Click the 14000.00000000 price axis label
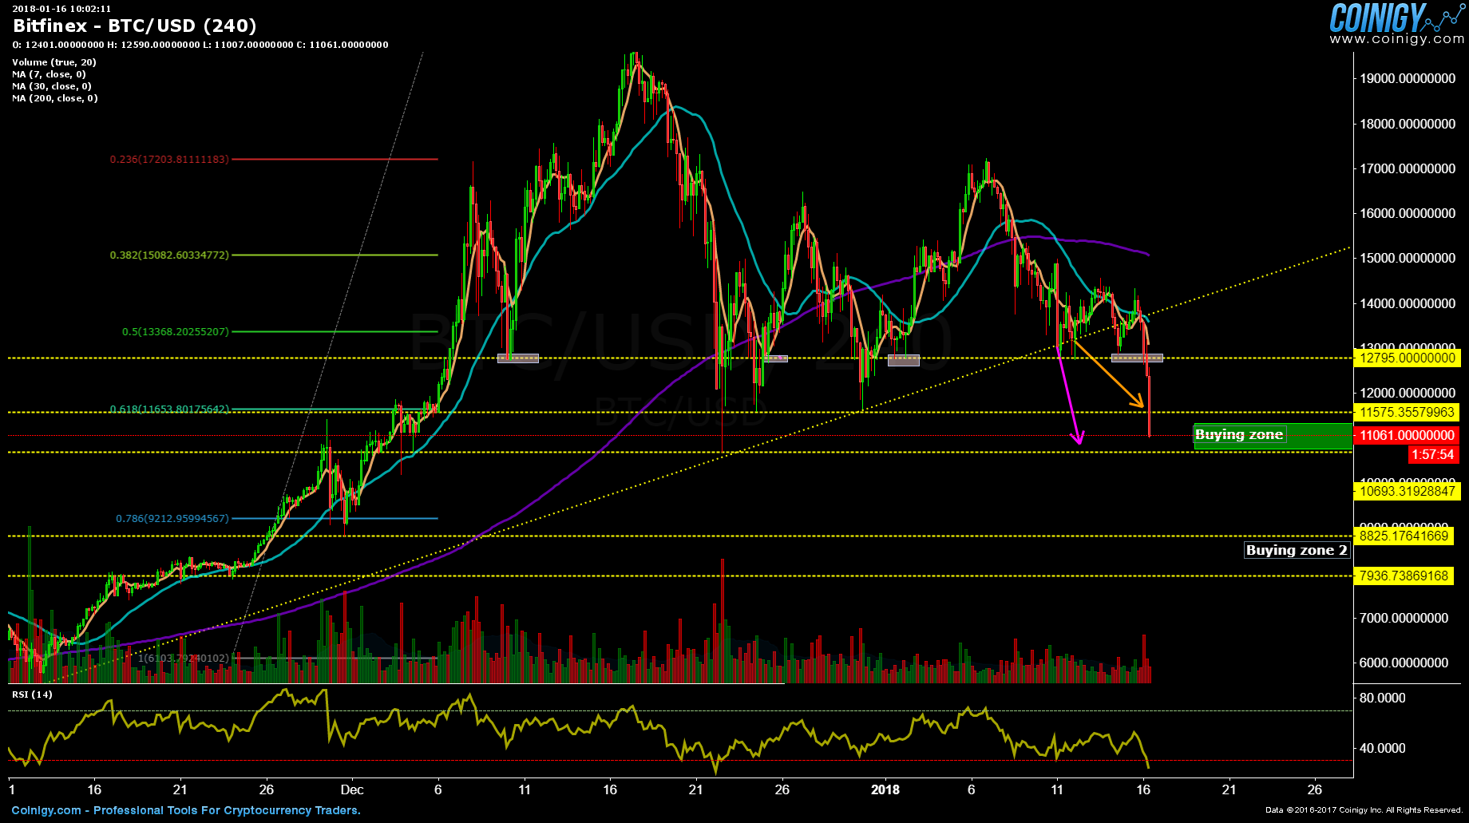 (1409, 304)
